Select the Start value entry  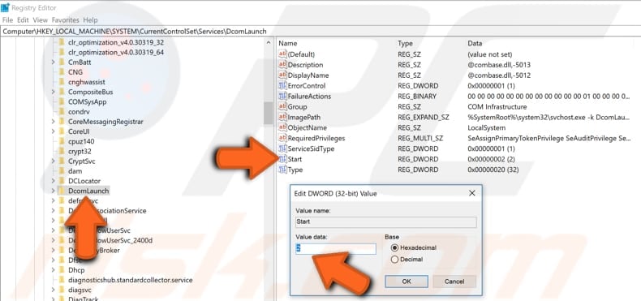(x=295, y=159)
